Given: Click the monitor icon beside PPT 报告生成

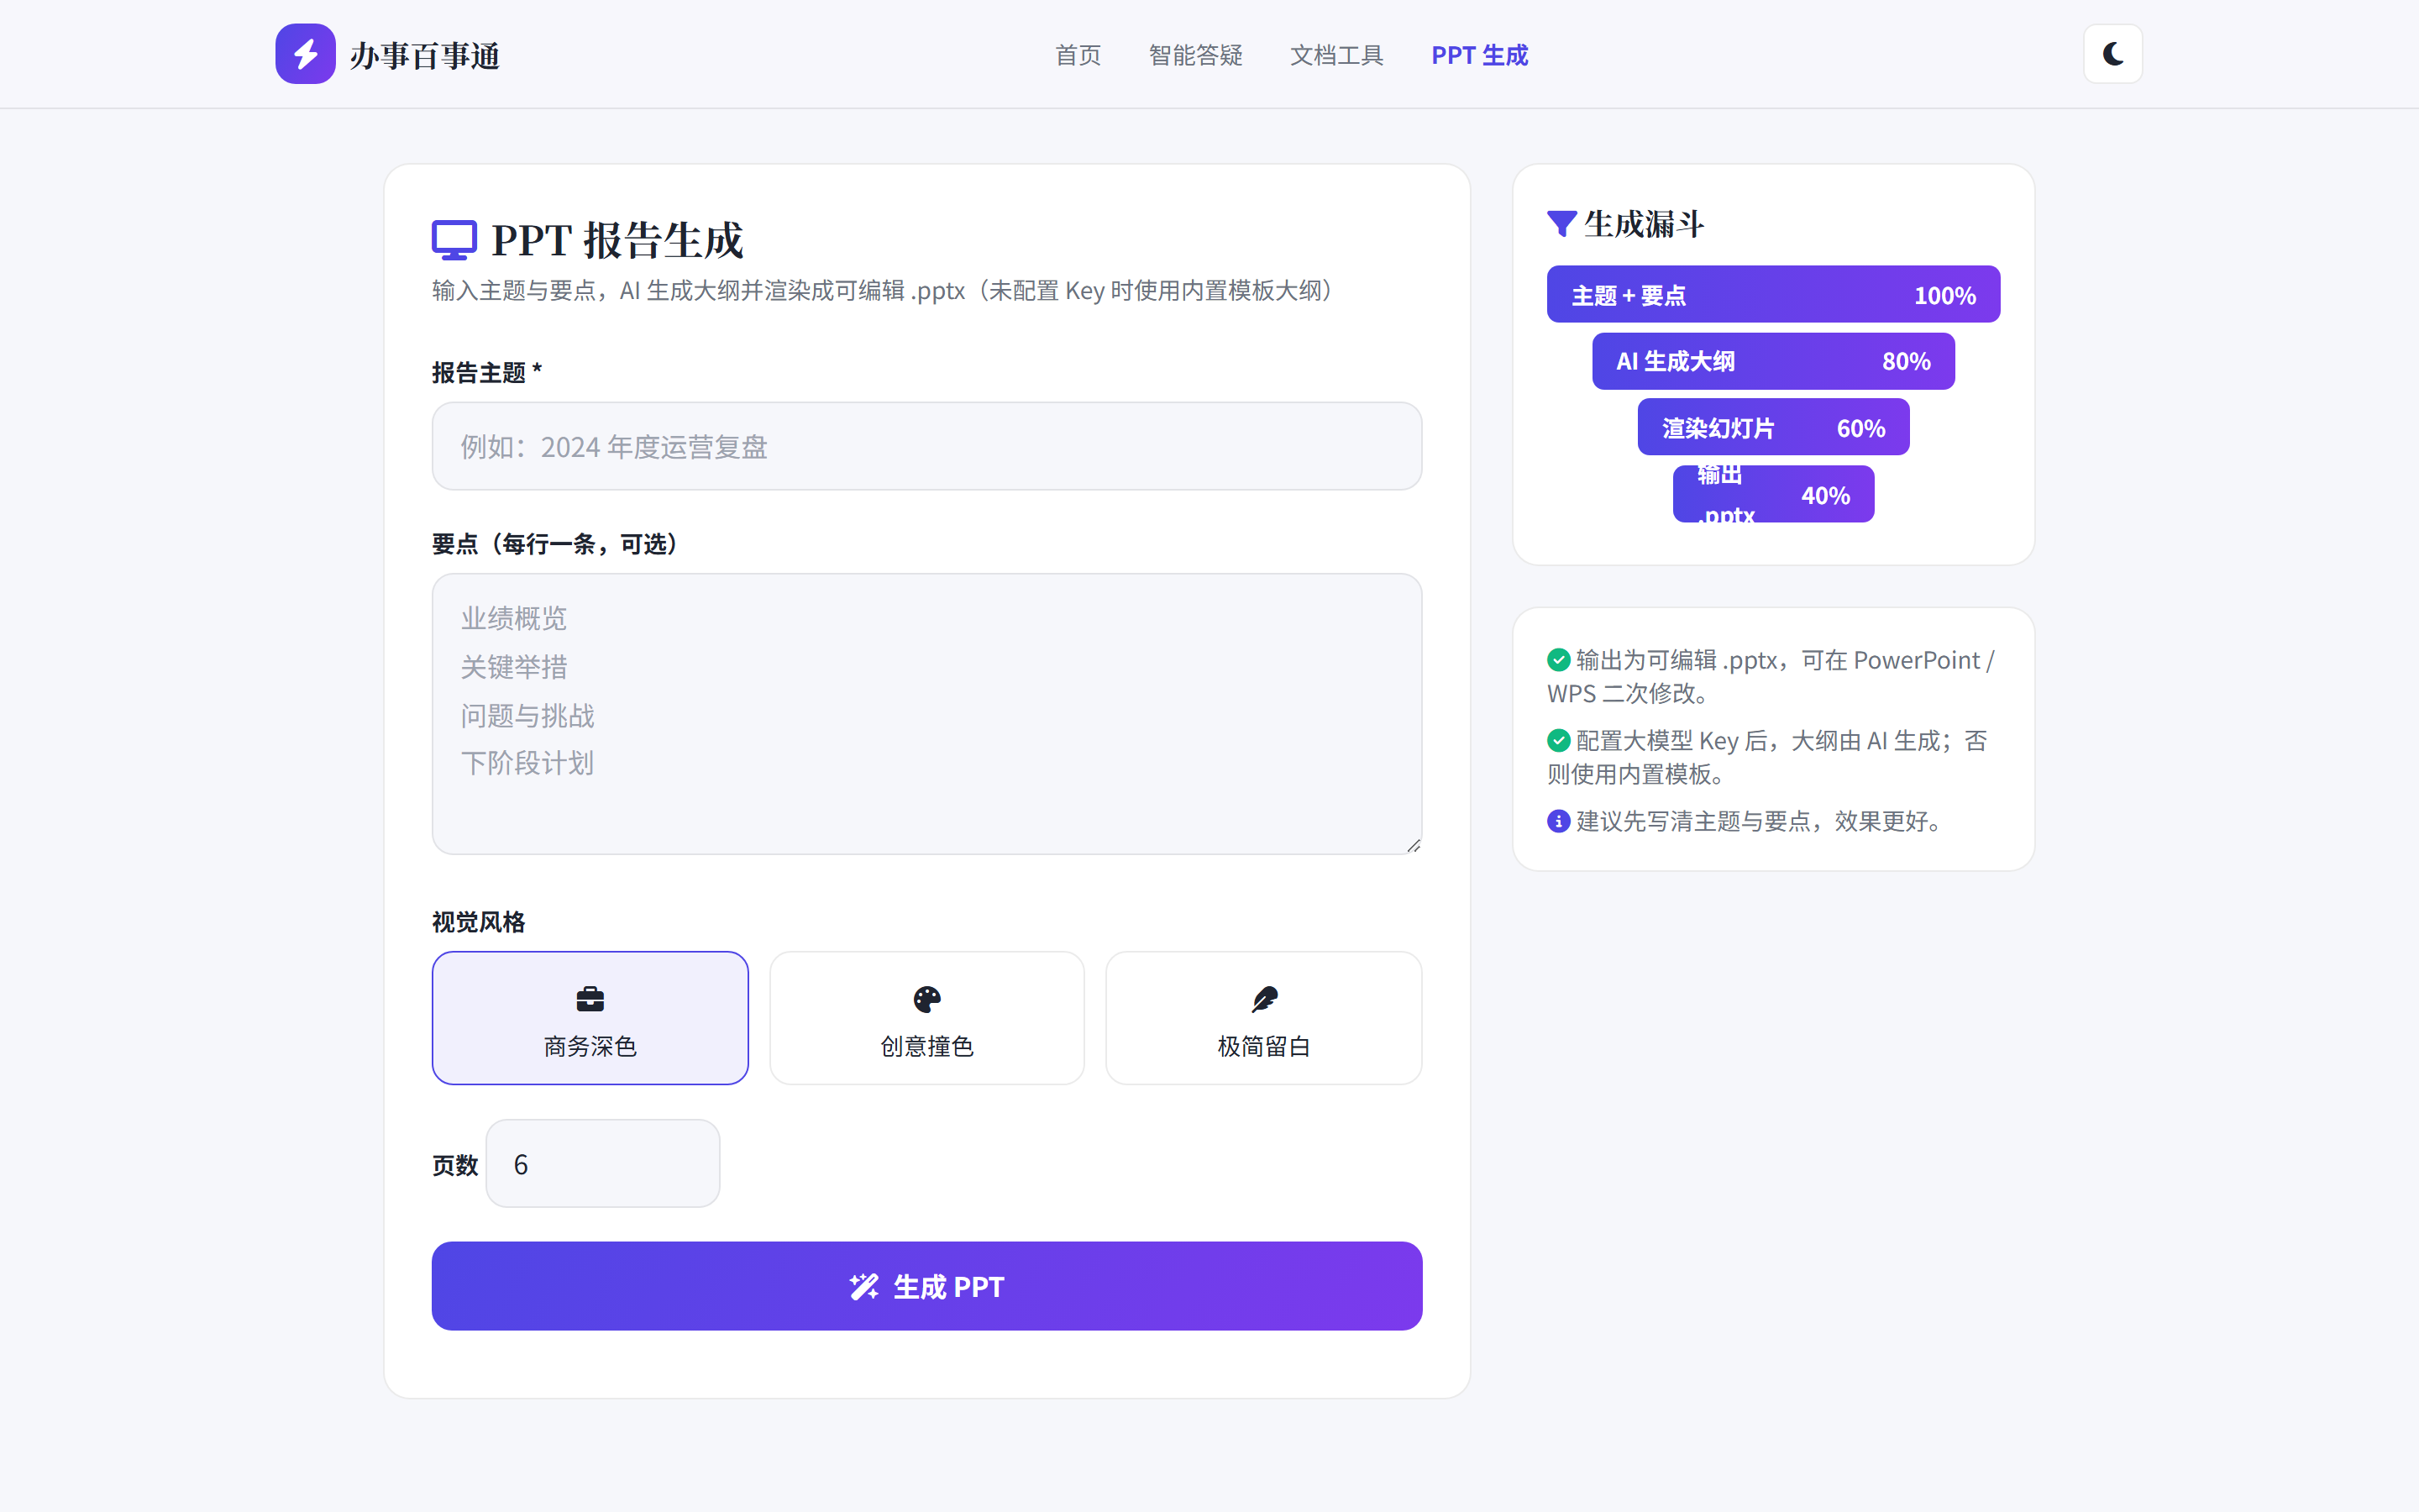Looking at the screenshot, I should click(x=454, y=240).
